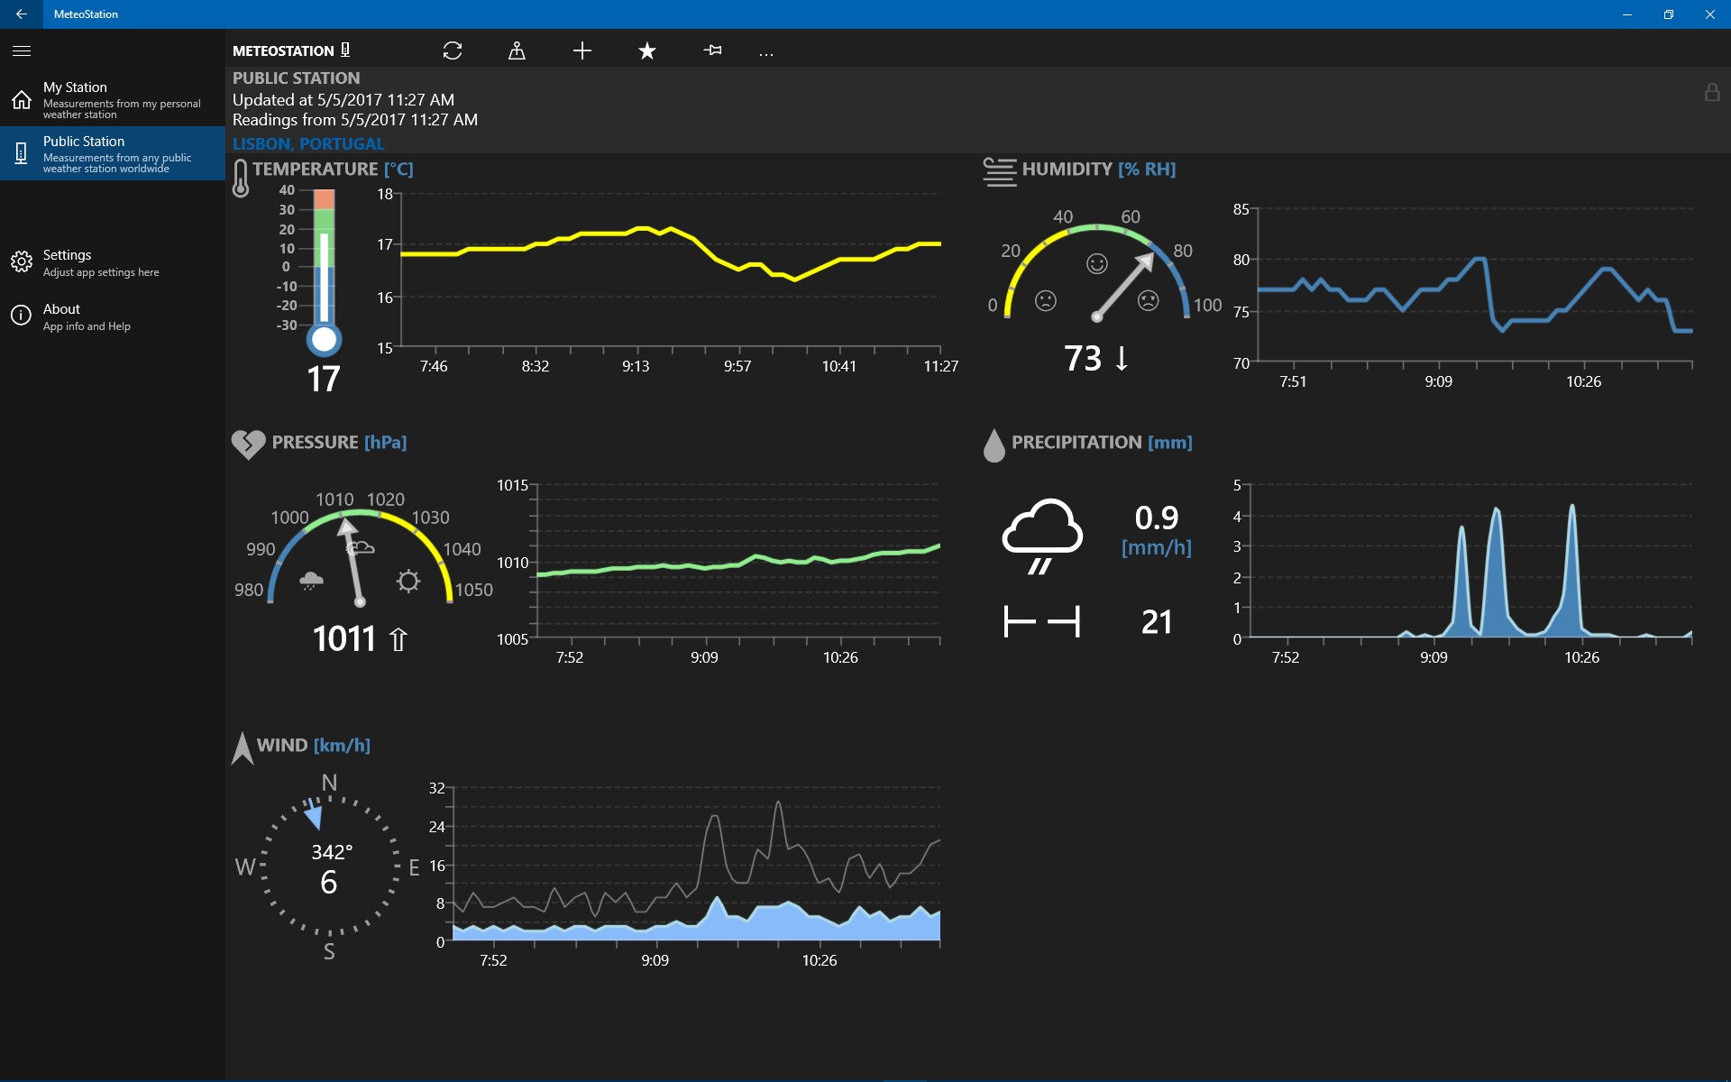
Task: Click the lock icon on the header
Action: [1712, 91]
